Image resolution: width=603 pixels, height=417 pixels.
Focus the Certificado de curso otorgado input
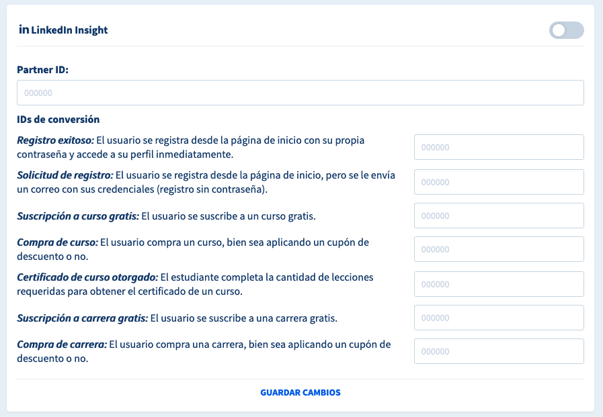[x=498, y=284]
